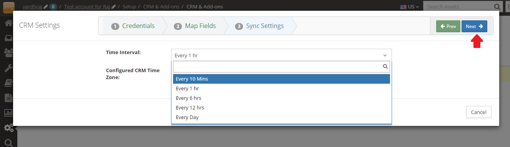Screen dimensions: 510x147
Task: Click the Time Interval label
Action: click(123, 52)
